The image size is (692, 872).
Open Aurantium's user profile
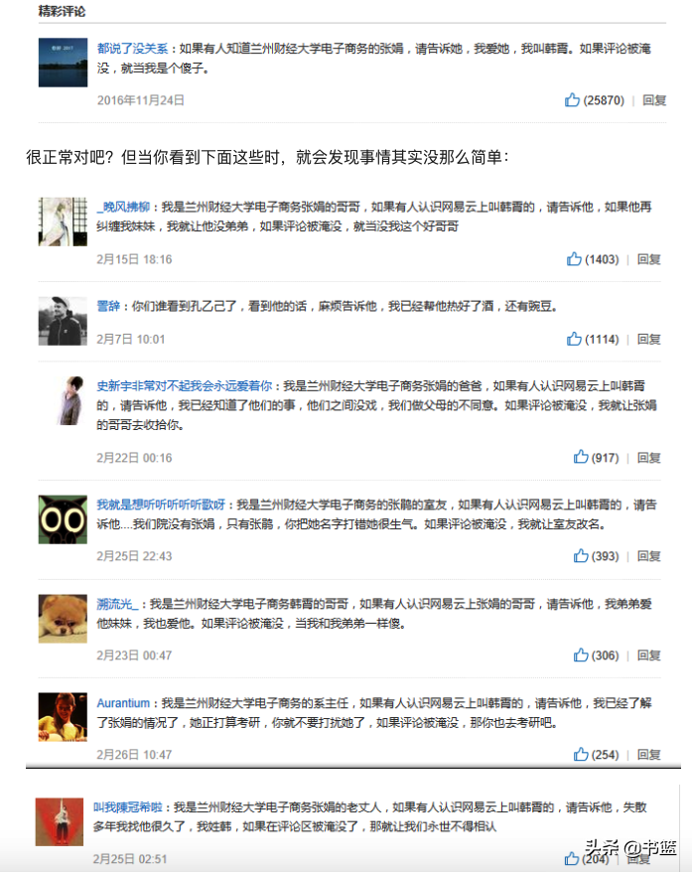(123, 703)
